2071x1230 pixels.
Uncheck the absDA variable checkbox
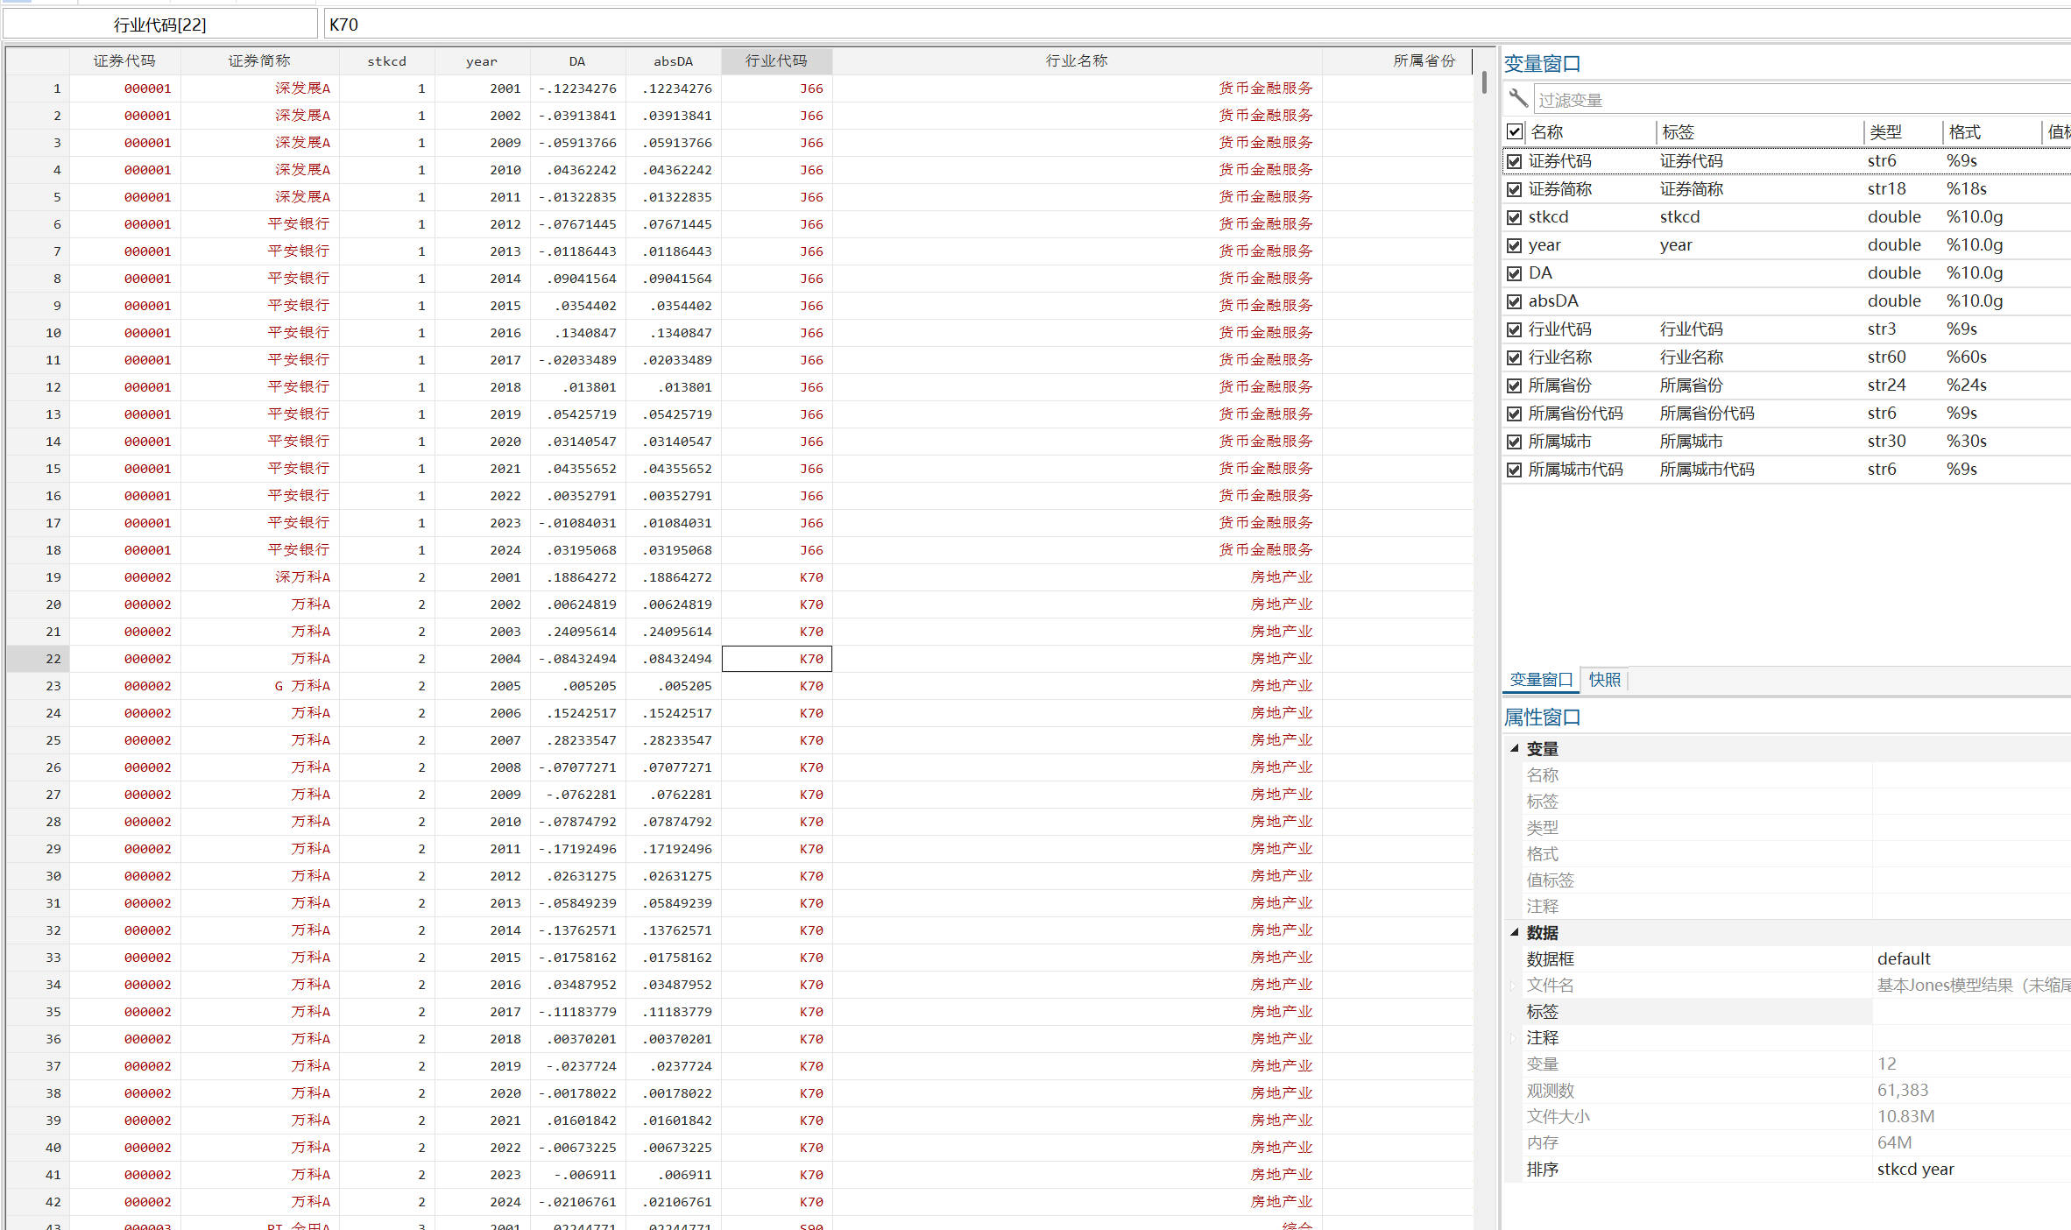pyautogui.click(x=1514, y=301)
